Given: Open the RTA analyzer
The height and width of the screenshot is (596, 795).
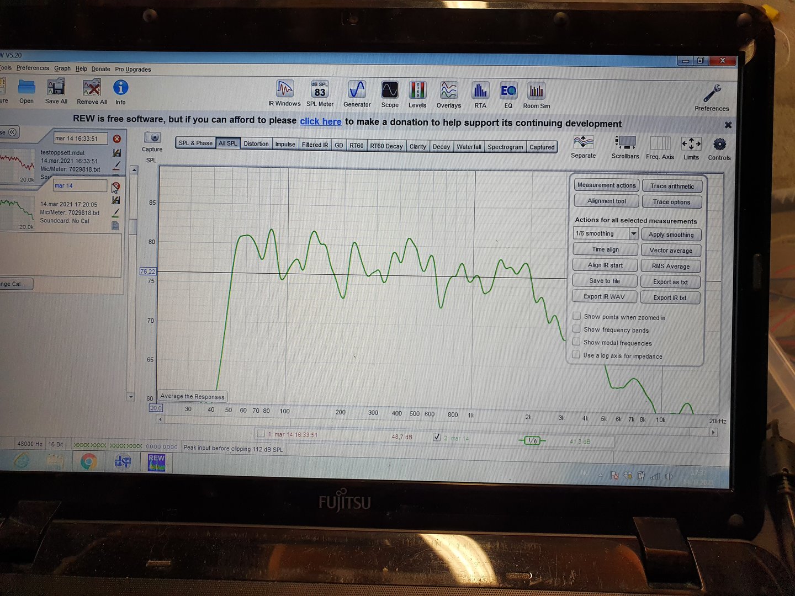Looking at the screenshot, I should pyautogui.click(x=480, y=92).
